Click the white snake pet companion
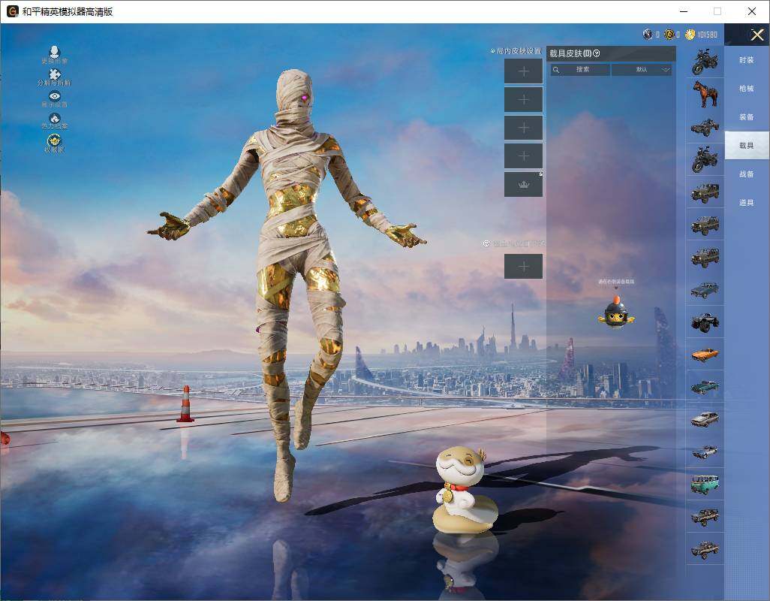The image size is (770, 601). tap(465, 490)
